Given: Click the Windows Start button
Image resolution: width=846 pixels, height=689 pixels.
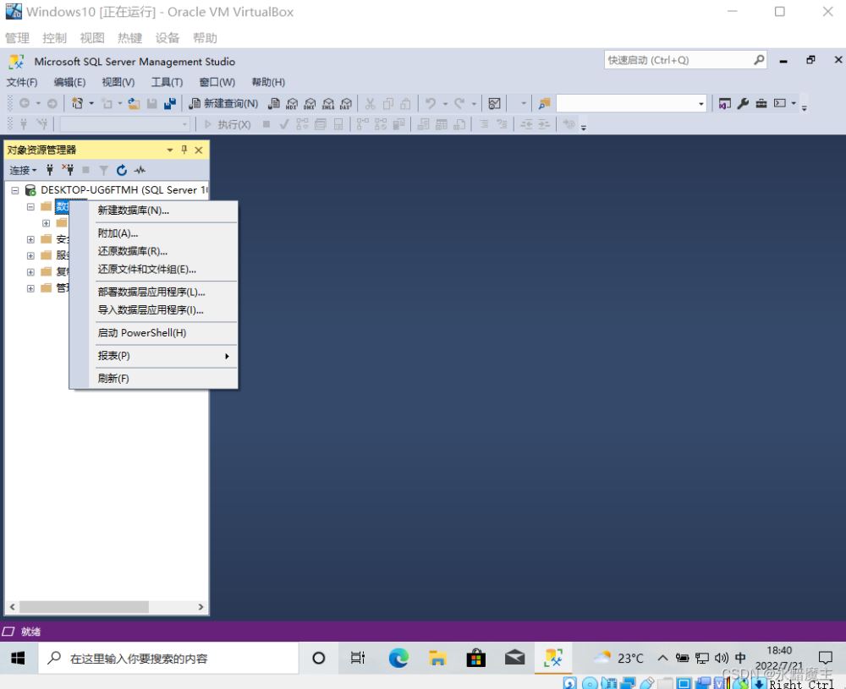Looking at the screenshot, I should pyautogui.click(x=18, y=658).
